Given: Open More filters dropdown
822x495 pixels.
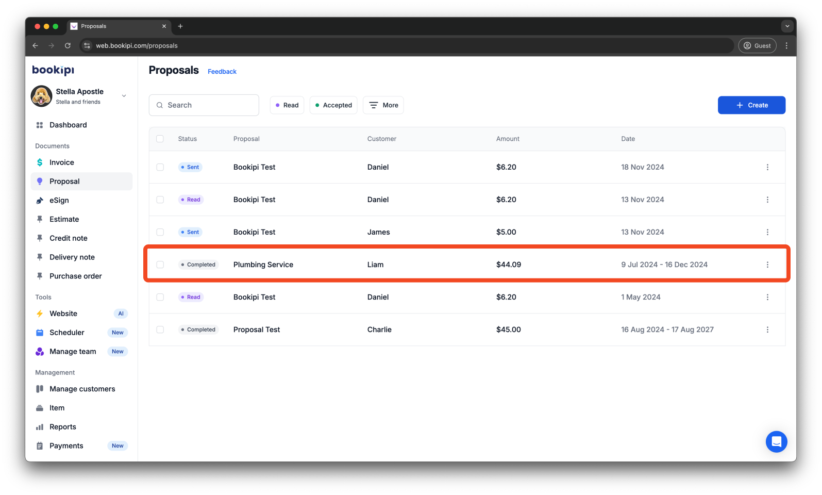Looking at the screenshot, I should 383,105.
